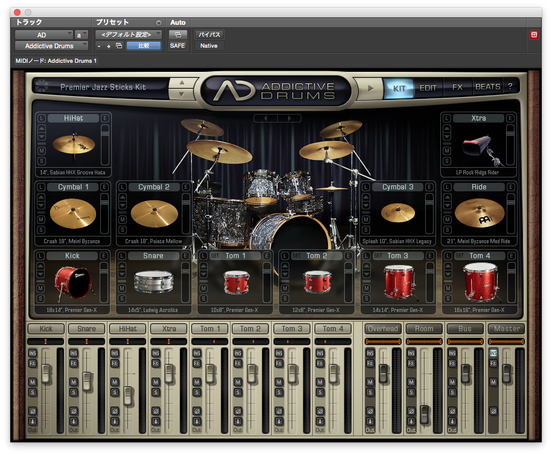Click the minus preset button
Viewport: 552px width, 455px height.
(99, 46)
